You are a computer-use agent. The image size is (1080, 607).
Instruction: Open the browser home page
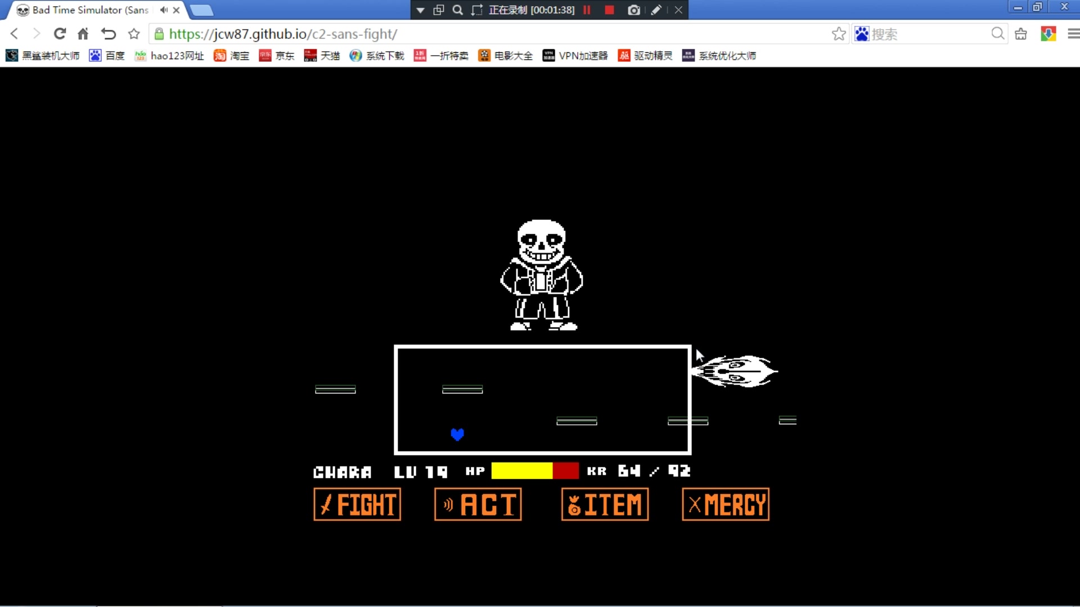click(83, 34)
